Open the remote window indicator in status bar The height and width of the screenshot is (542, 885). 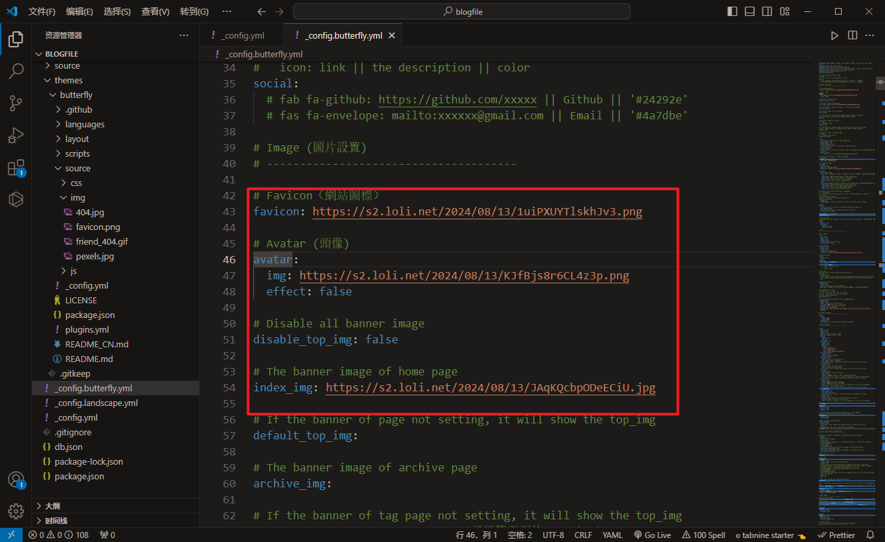coord(11,535)
